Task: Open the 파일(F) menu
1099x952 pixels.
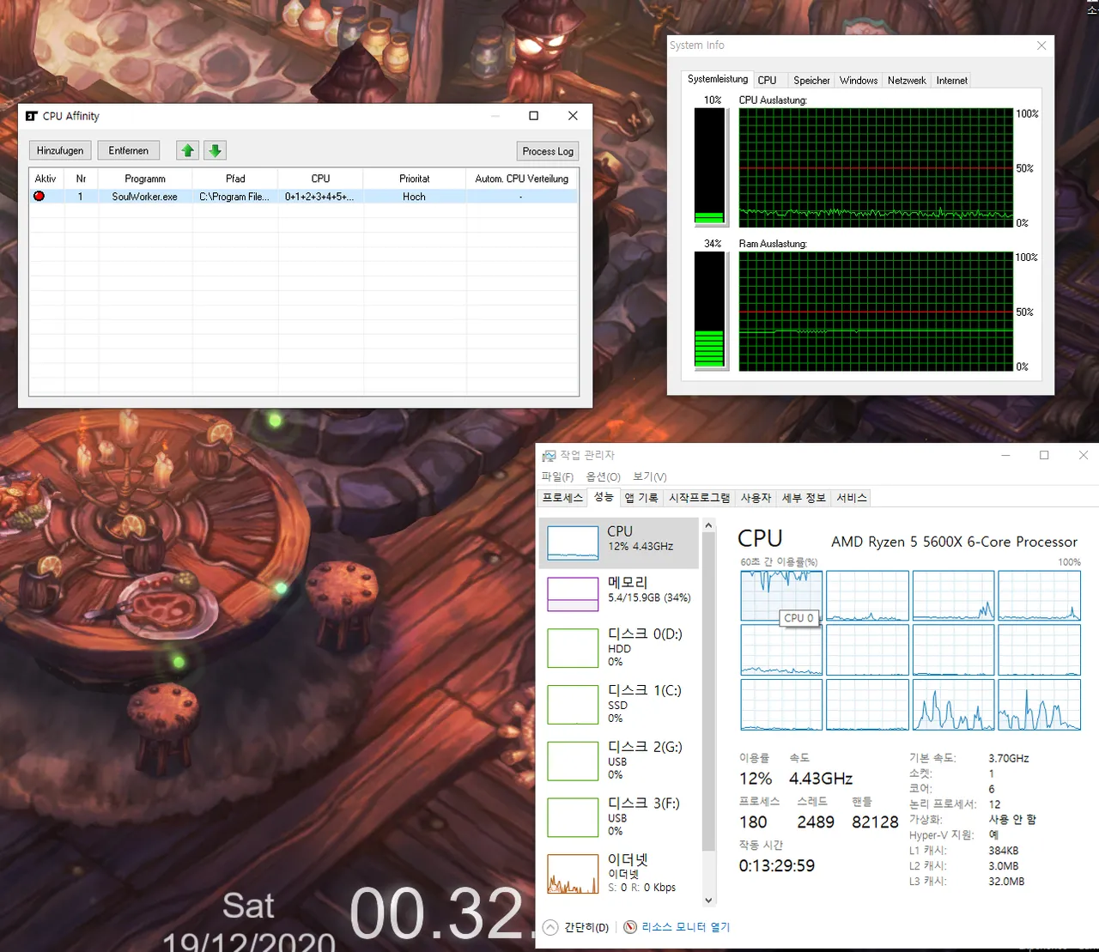Action: tap(557, 476)
